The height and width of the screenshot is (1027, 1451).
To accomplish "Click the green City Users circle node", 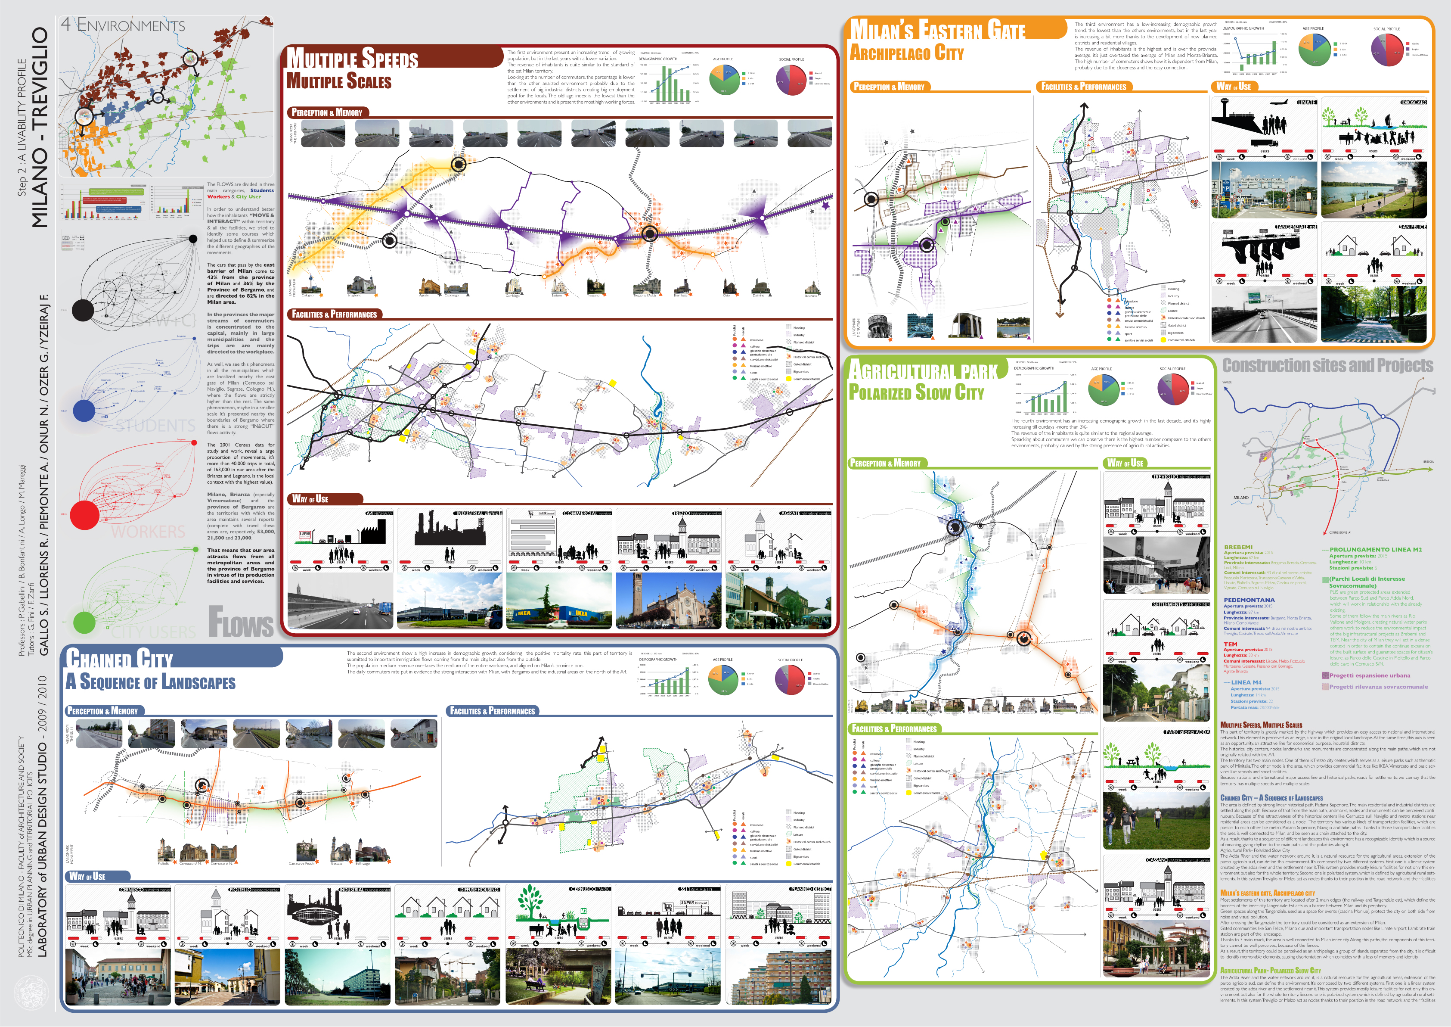I will coord(84,622).
